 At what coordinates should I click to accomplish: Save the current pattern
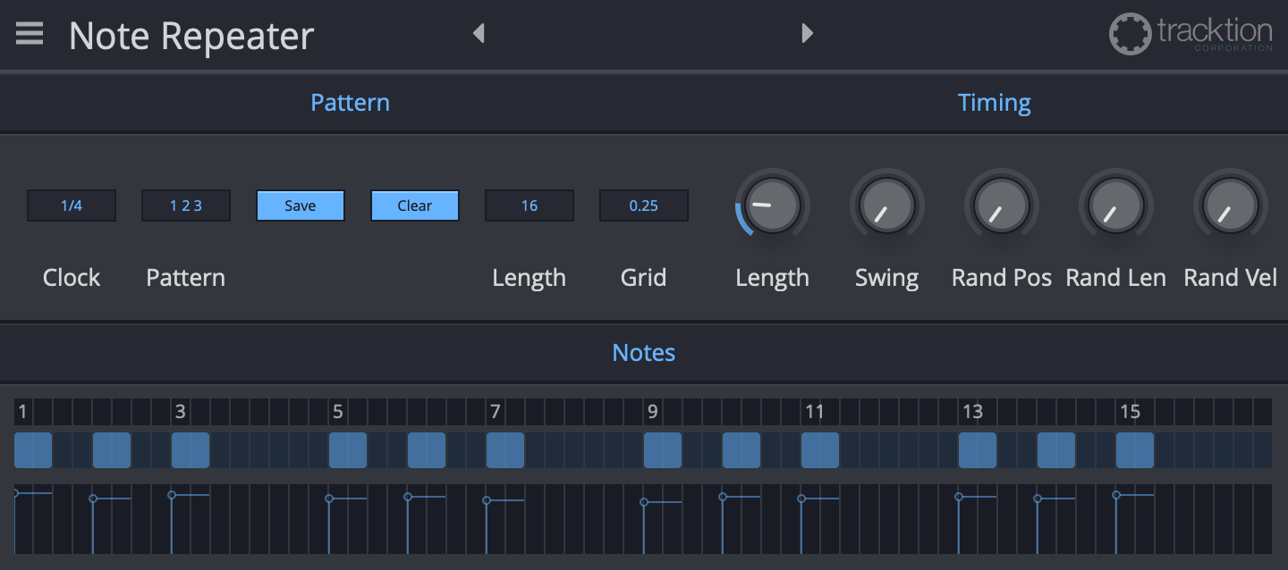pos(301,205)
